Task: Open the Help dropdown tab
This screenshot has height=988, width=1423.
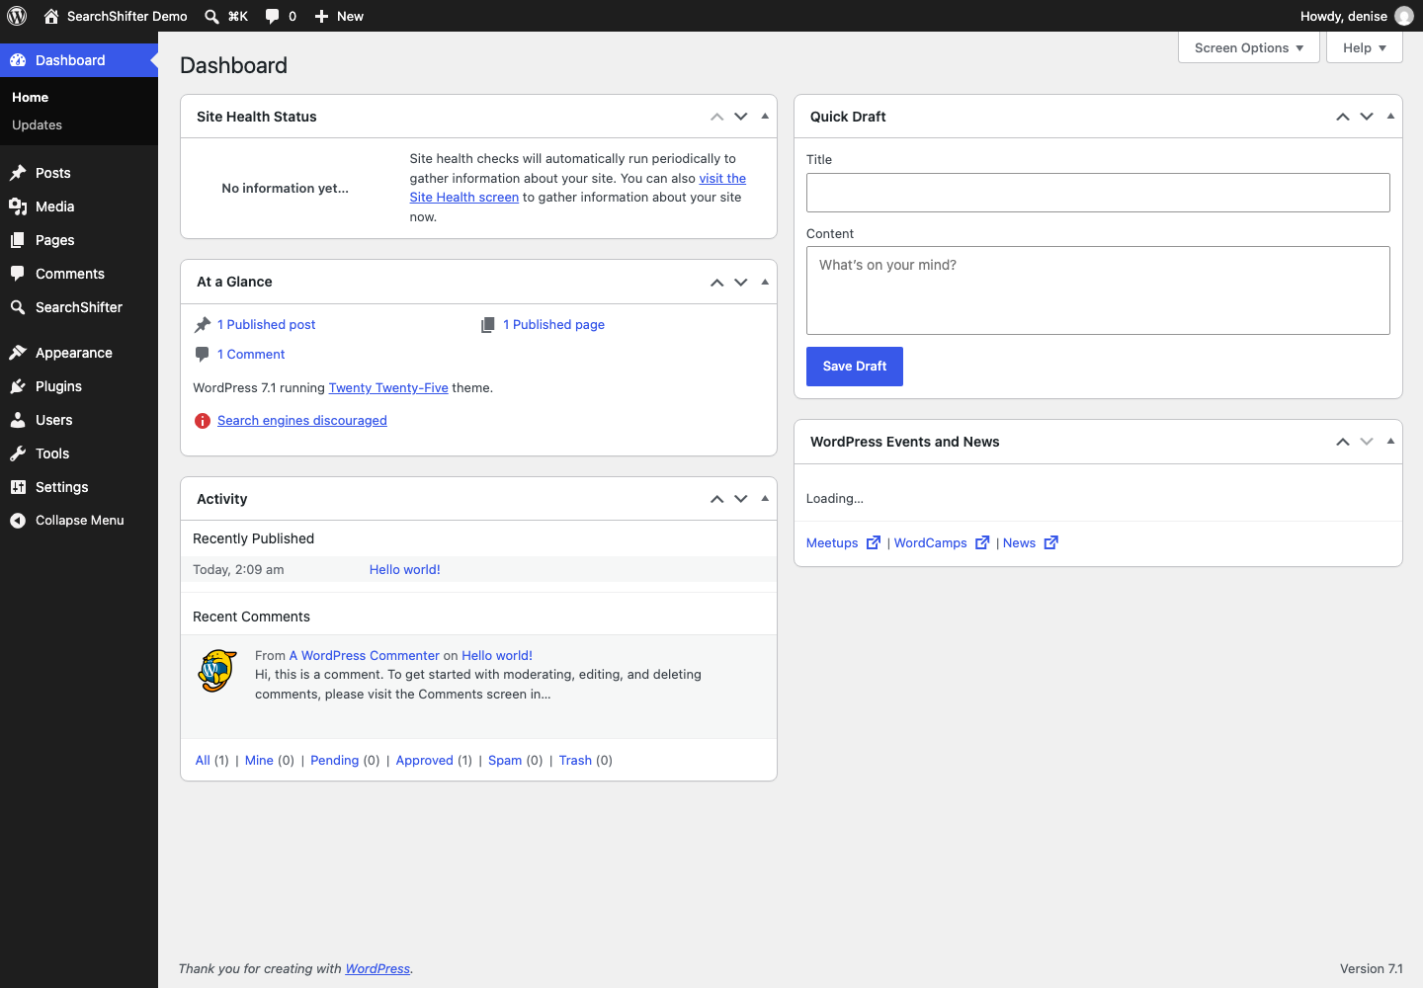Action: (x=1365, y=47)
